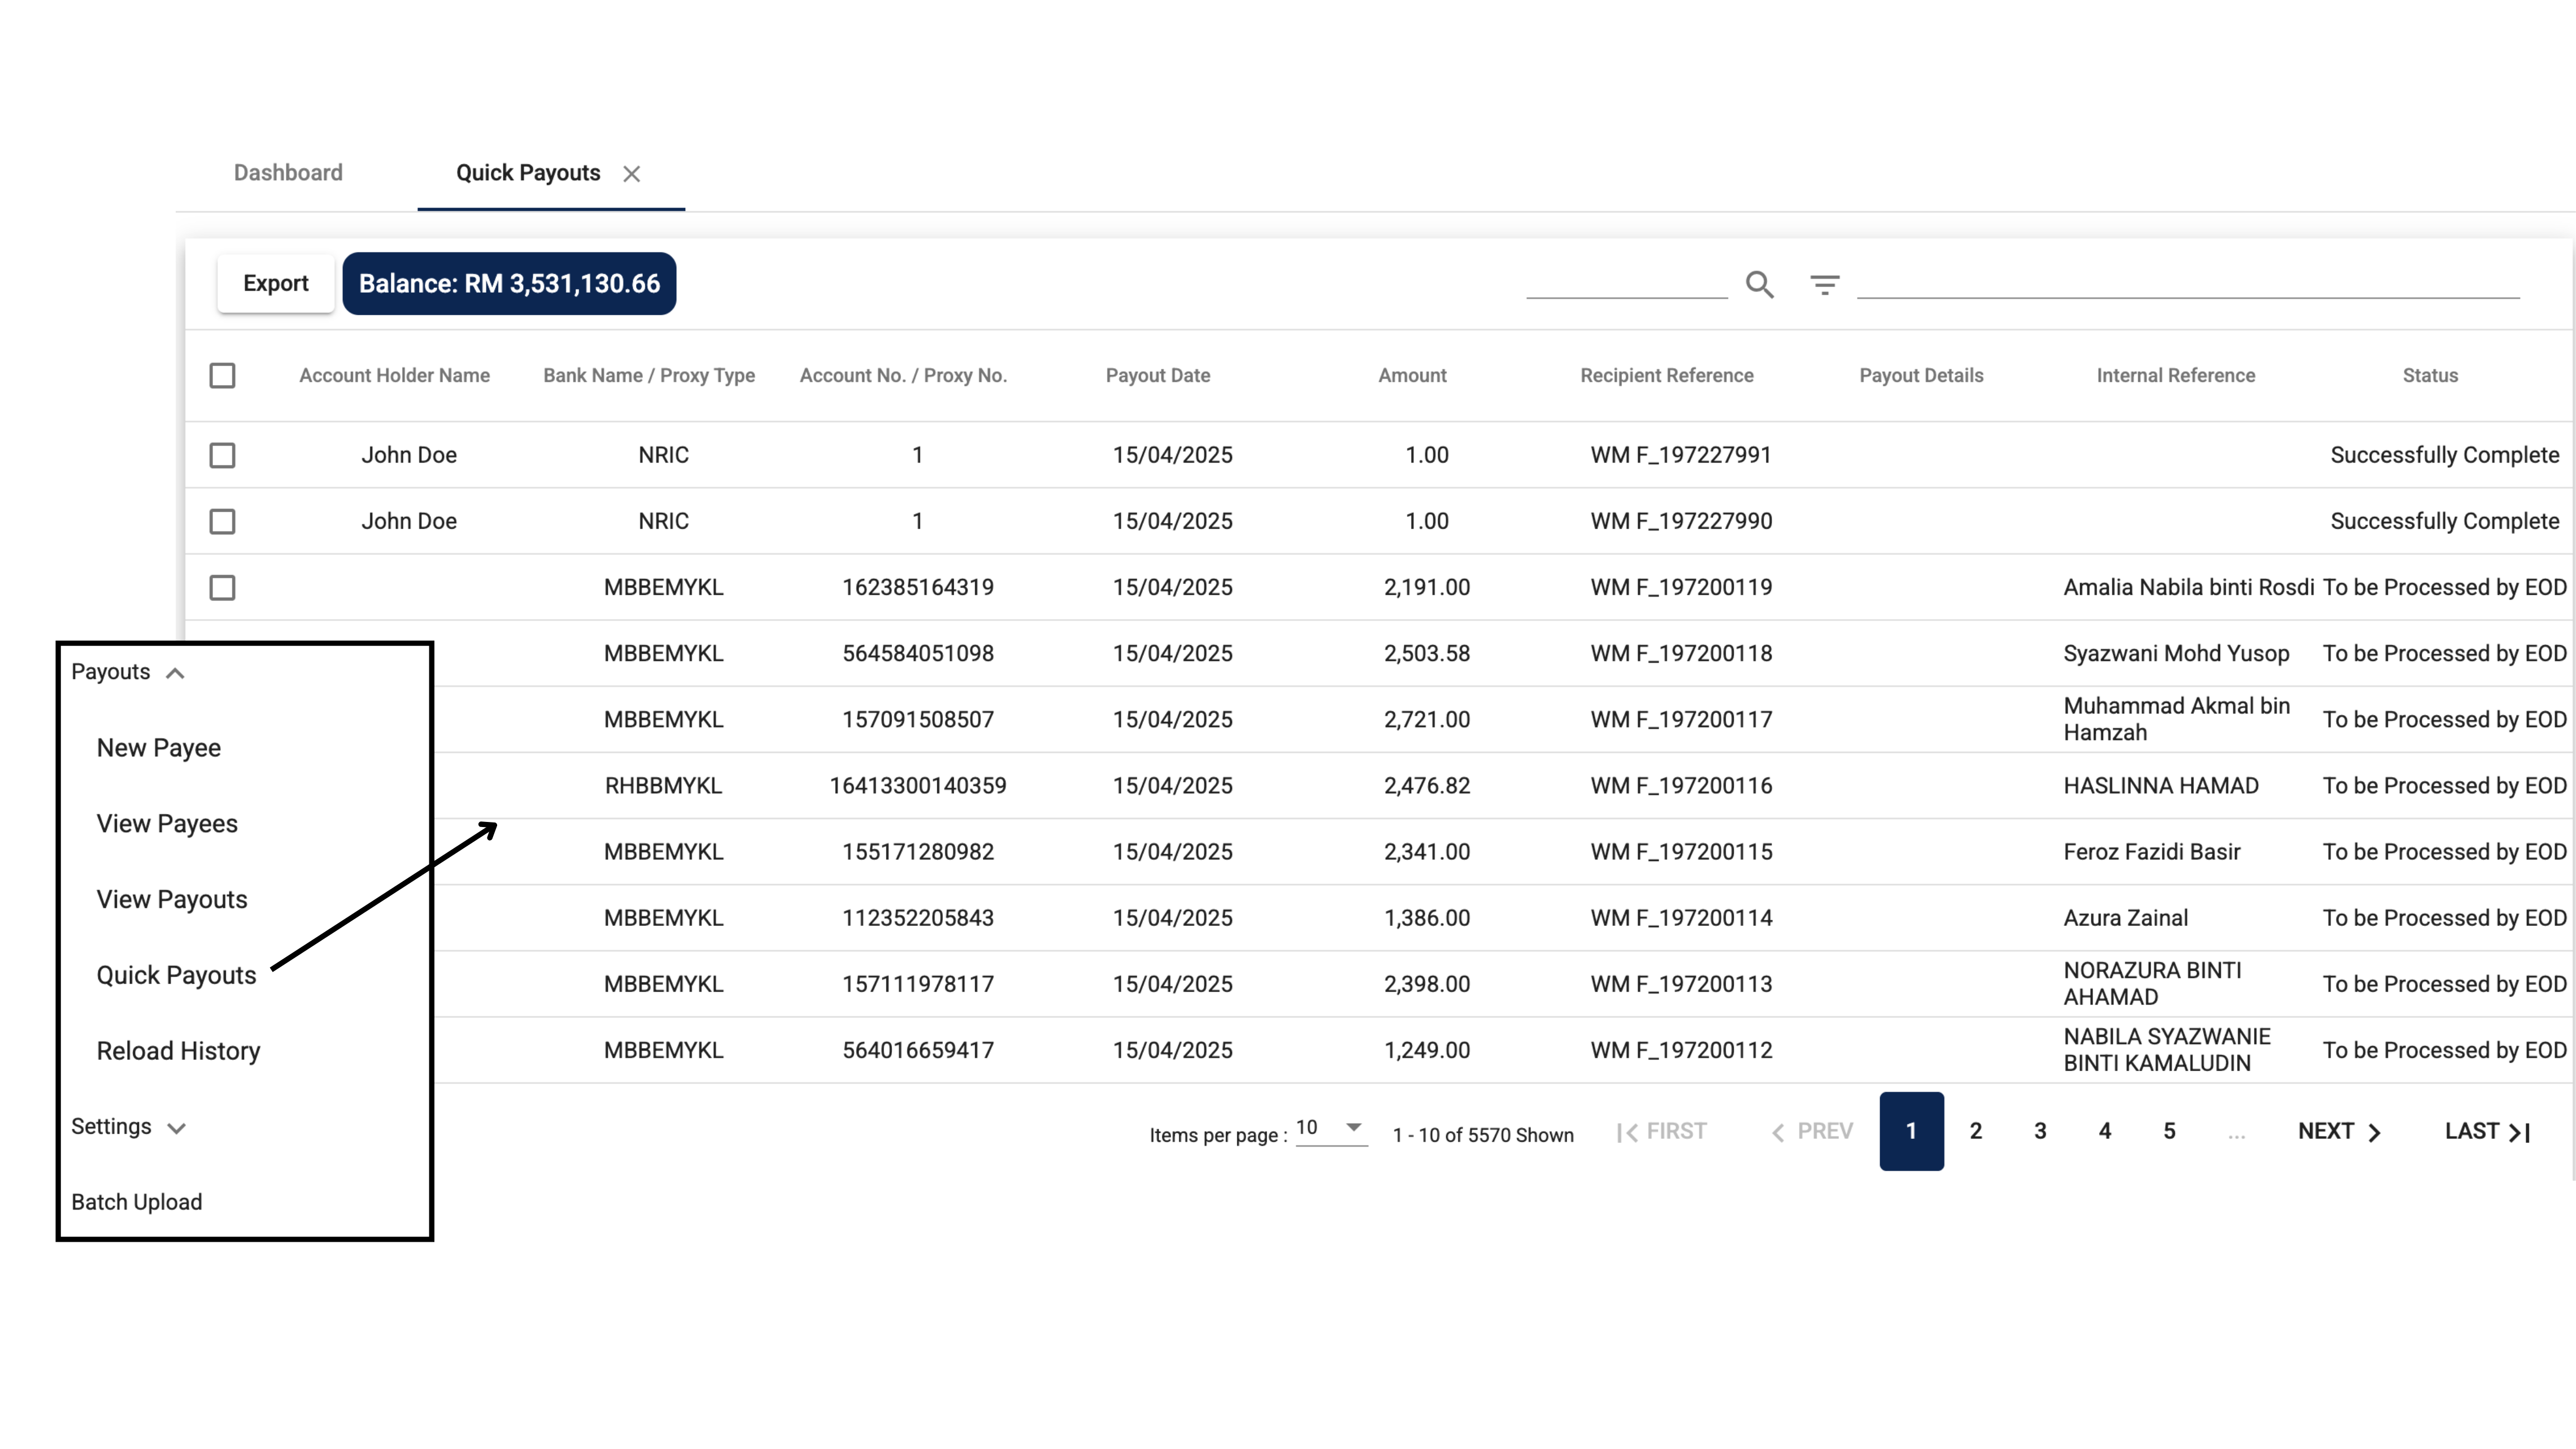Click the PREV page button
2576x1449 pixels.
tap(1812, 1131)
